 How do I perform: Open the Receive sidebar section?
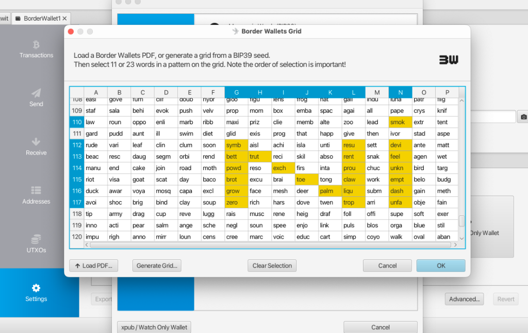pyautogui.click(x=36, y=147)
